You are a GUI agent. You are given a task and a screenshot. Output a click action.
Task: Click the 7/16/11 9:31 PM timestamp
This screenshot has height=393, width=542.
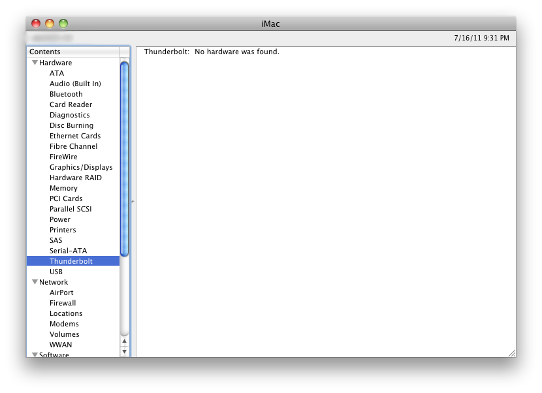[481, 38]
